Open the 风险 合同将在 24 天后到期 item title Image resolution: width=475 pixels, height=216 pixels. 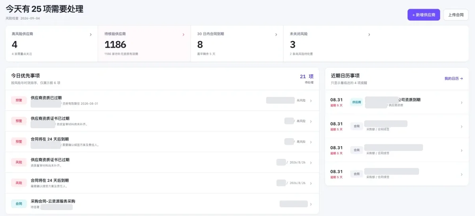[50, 180]
